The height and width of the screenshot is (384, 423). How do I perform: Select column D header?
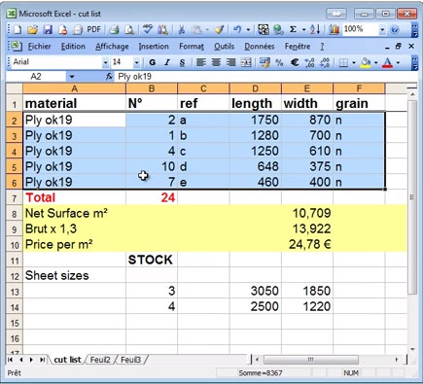[256, 88]
